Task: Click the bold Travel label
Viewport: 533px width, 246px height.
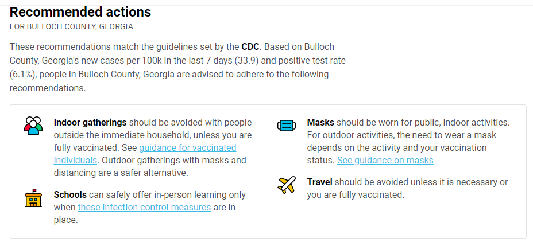Action: [319, 182]
